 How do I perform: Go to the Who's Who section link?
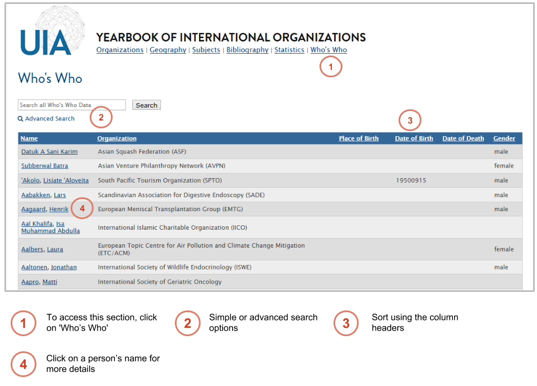coord(329,50)
